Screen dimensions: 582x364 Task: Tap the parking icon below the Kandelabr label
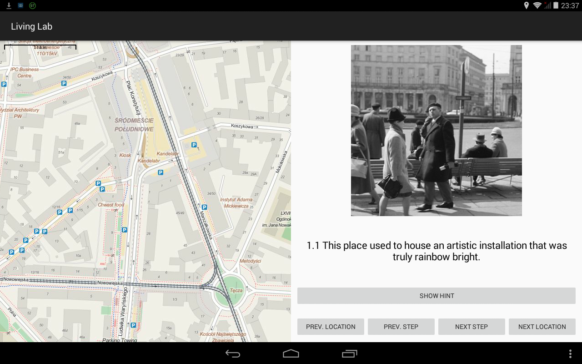[x=160, y=172]
